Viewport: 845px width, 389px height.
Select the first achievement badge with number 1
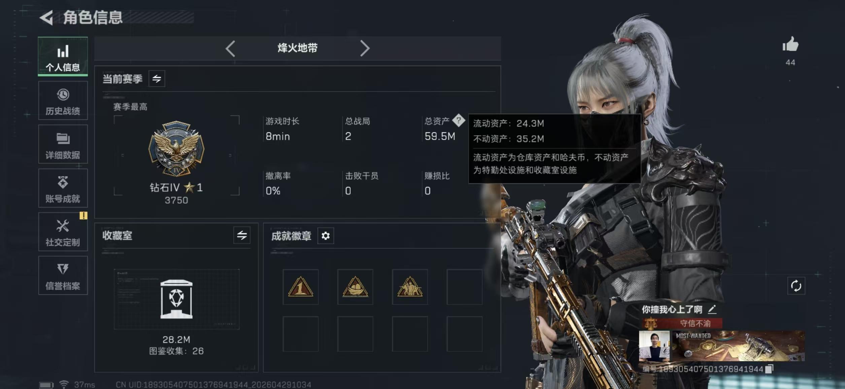point(300,287)
